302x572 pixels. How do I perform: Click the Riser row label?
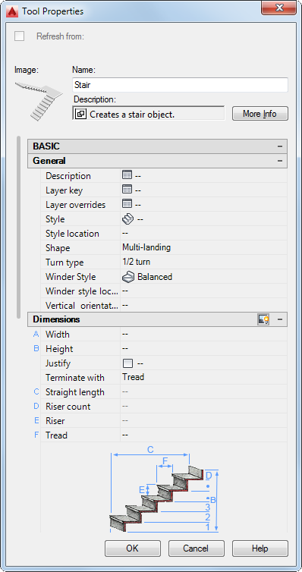pos(55,421)
